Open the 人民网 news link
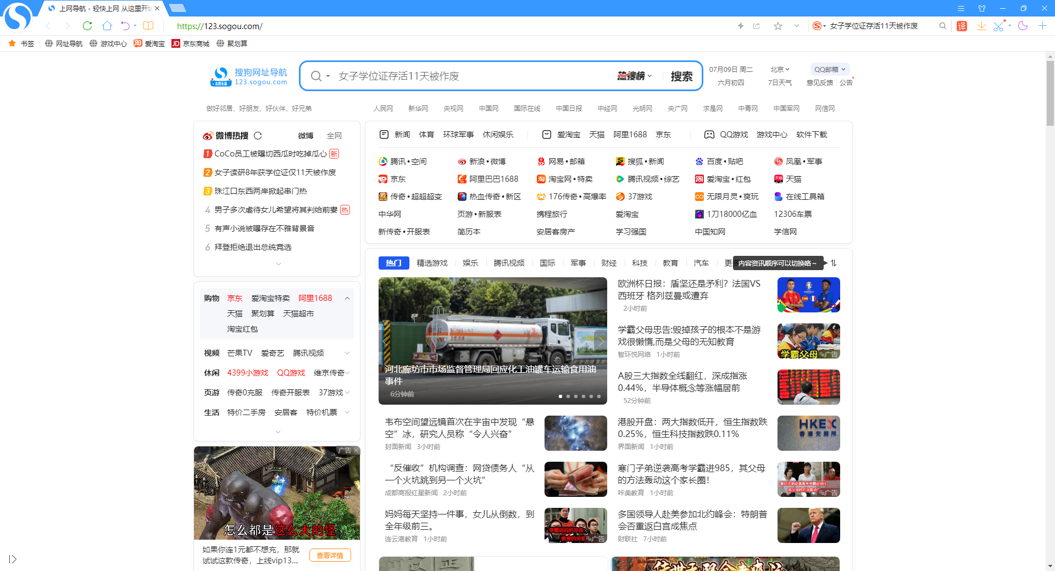 pyautogui.click(x=383, y=108)
